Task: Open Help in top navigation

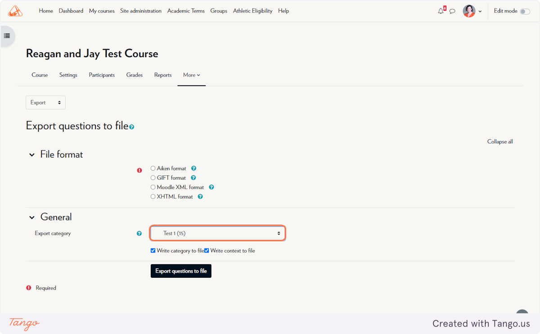Action: [283, 11]
